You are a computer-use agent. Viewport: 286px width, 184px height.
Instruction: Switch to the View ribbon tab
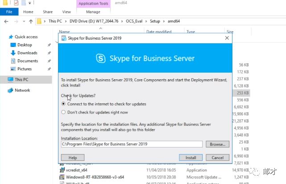click(x=66, y=12)
